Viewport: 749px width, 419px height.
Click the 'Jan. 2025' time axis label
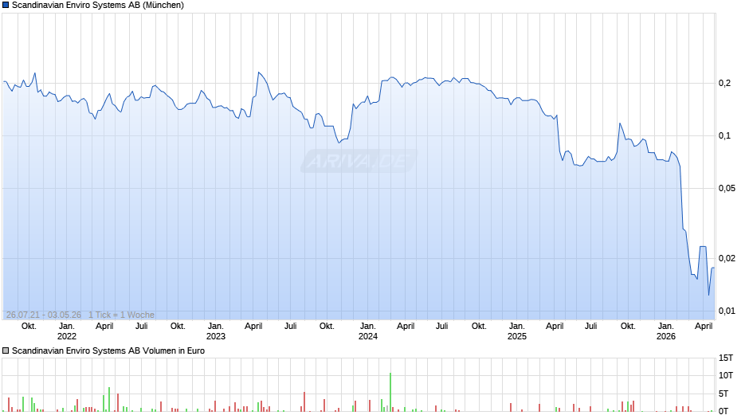tap(517, 331)
